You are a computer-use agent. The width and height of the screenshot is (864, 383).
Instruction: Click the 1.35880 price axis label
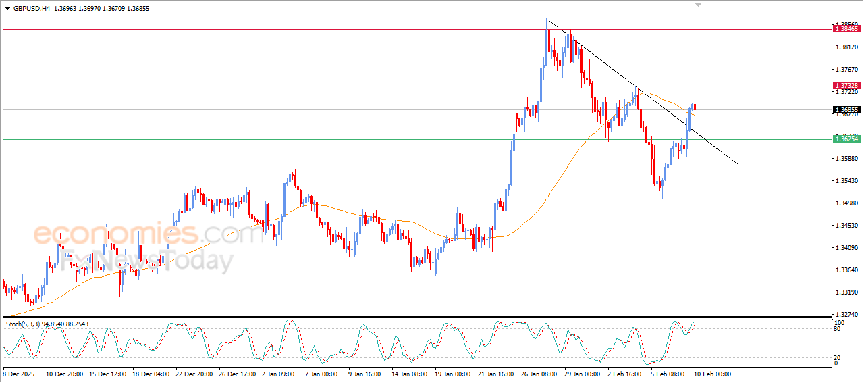point(846,159)
